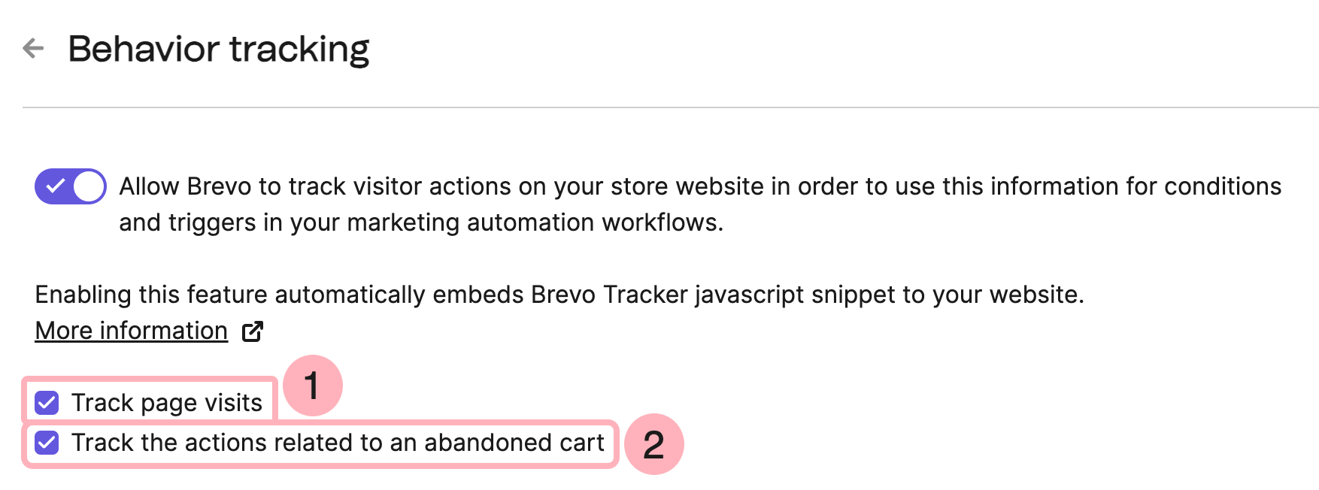Click the white knob on the tracking toggle
This screenshot has height=490, width=1319.
click(x=89, y=186)
